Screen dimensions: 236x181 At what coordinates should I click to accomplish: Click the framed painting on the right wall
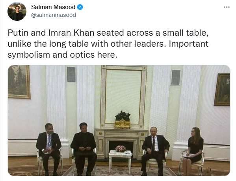[x=222, y=90]
